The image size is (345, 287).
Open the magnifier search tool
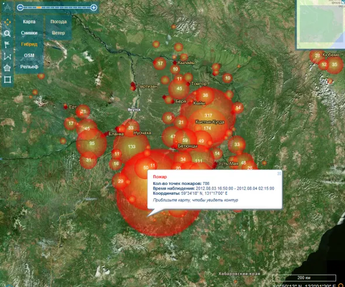7,33
